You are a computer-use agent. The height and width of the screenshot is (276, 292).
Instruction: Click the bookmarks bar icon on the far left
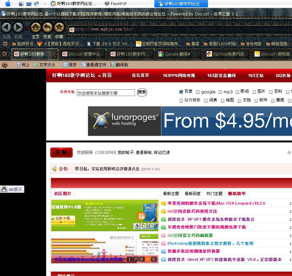(x=5, y=44)
